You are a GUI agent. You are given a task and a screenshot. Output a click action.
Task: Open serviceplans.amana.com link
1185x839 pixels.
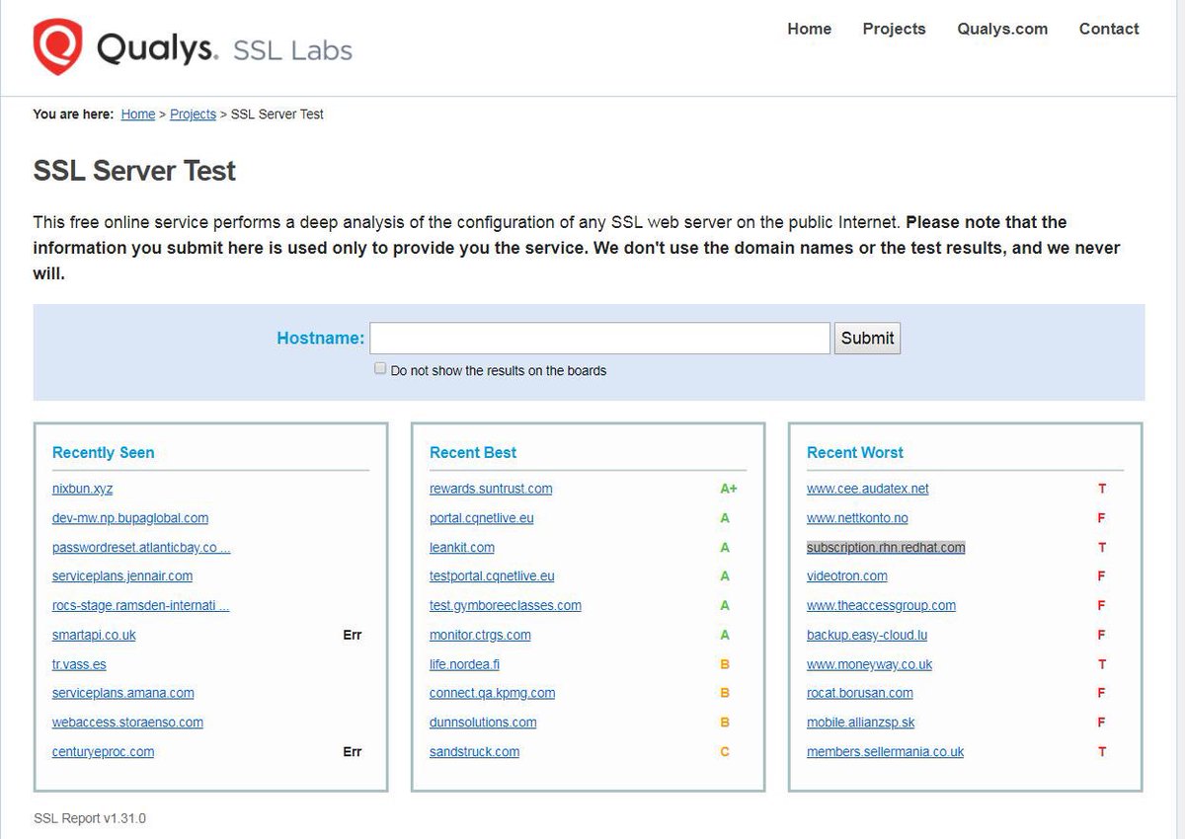[123, 693]
